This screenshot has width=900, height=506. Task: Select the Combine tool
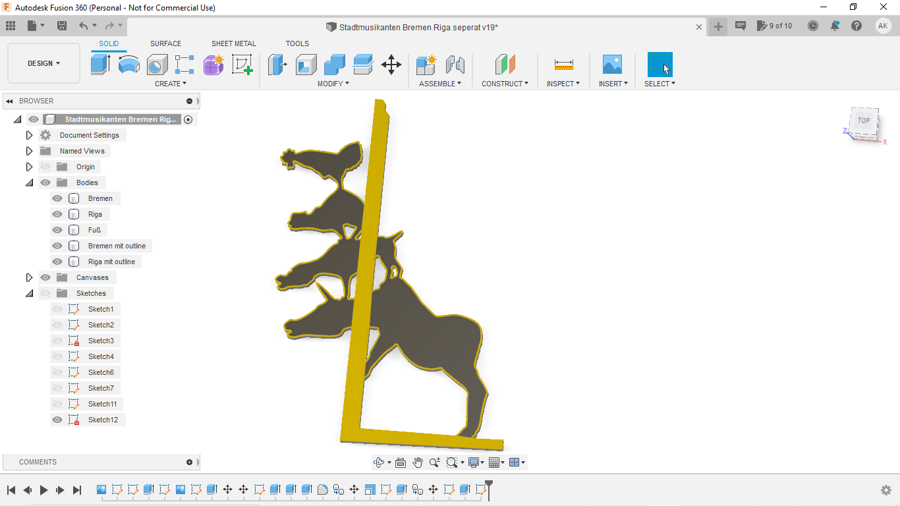pyautogui.click(x=335, y=65)
